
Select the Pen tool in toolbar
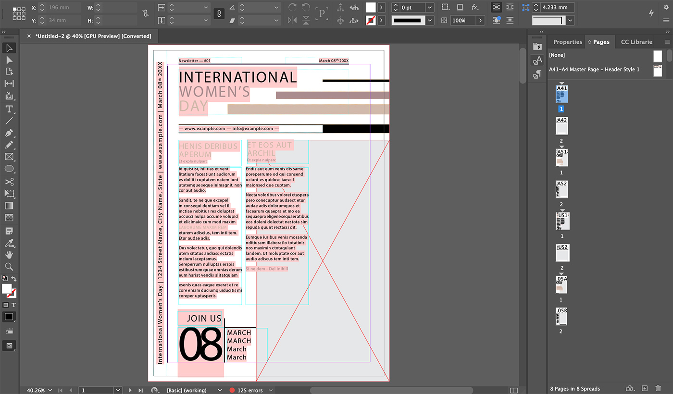pyautogui.click(x=9, y=133)
